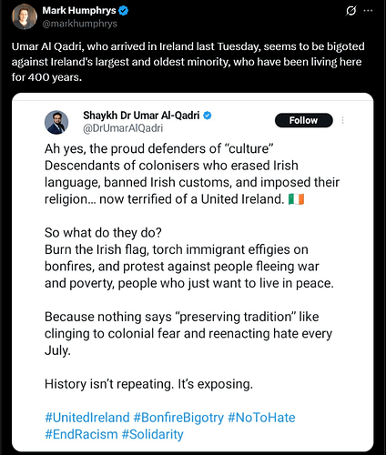
Task: Open the Shaykh Dr Umar Al-Qadri name
Action: 141,116
